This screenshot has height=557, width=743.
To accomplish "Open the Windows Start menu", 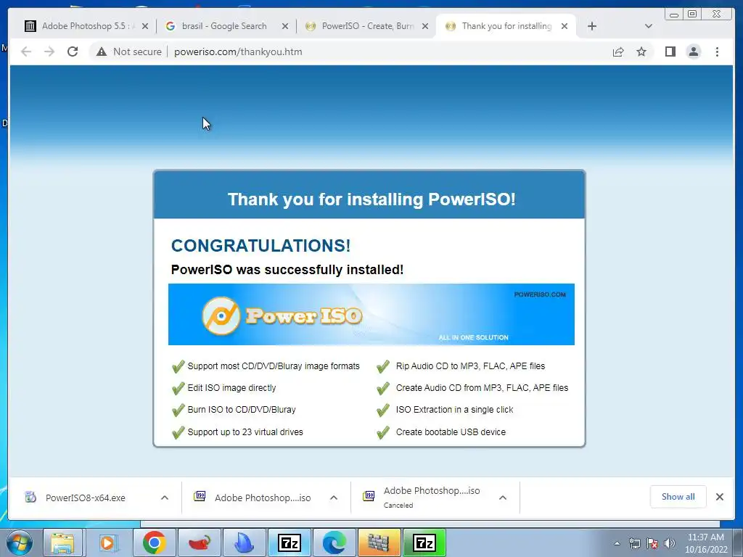I will pos(20,542).
